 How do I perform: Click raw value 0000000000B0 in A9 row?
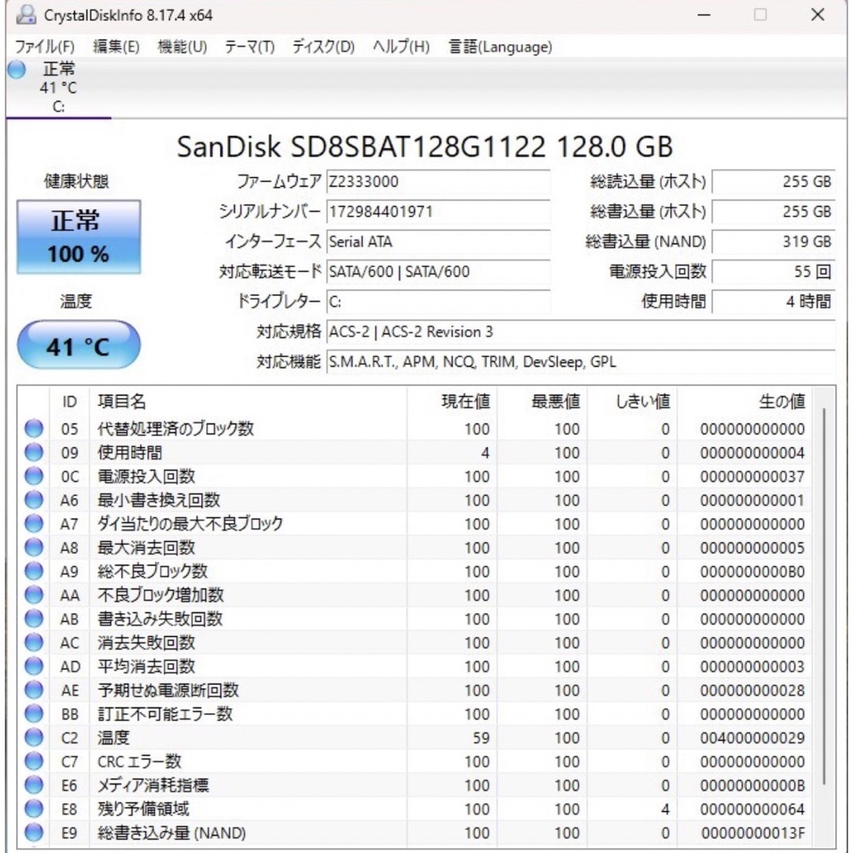(753, 571)
